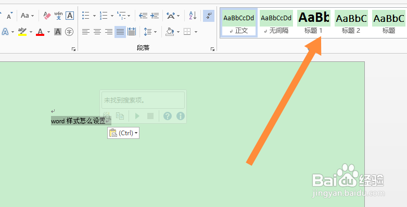The width and height of the screenshot is (407, 207).
Task: Click the faded play triangle icon
Action: click(137, 115)
